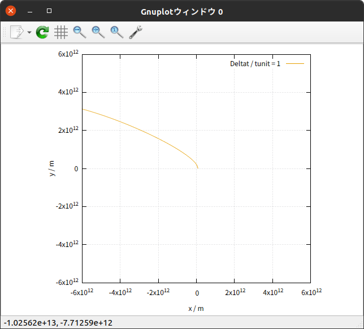Replot the graph with green refresh icon
This screenshot has width=364, height=329.
[42, 32]
